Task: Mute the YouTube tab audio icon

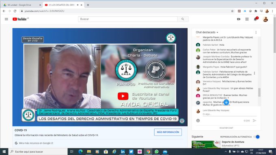Action: coord(78,5)
